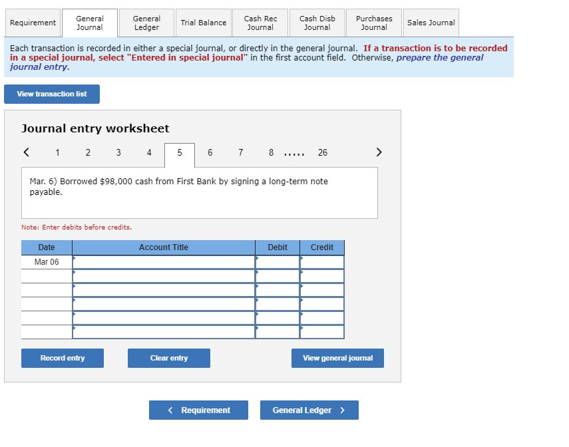Jump to transaction 26
This screenshot has width=569, height=447.
pos(322,152)
